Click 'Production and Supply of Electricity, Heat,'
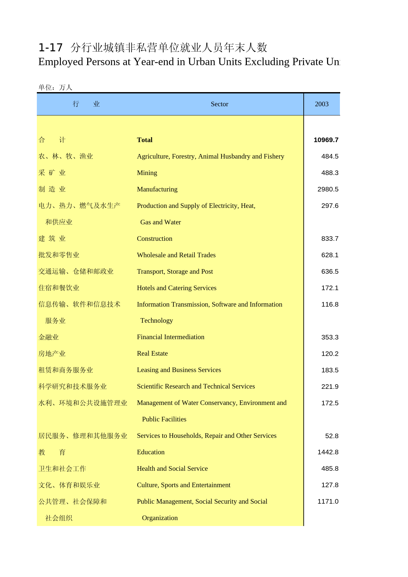Viewport: 408px width, 577px height. pos(196,206)
